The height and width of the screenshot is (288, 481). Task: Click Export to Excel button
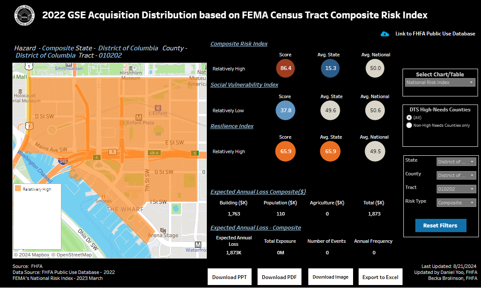point(380,277)
